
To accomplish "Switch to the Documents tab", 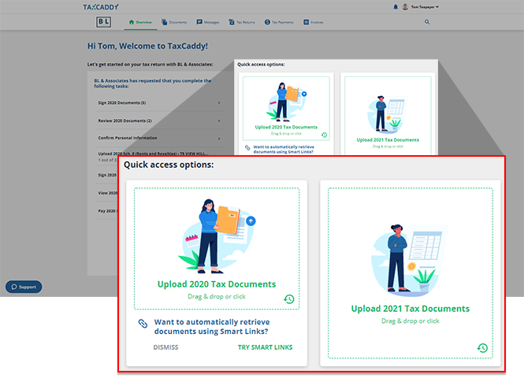I will tap(174, 22).
